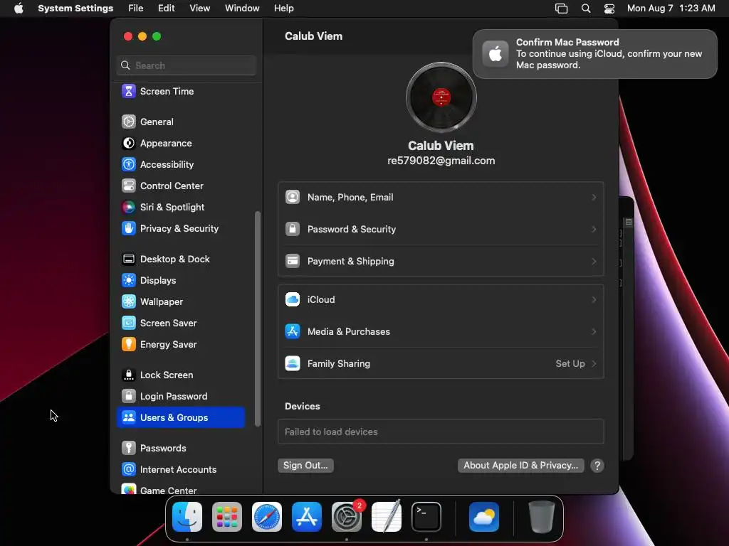Open TextEdit from the Dock
This screenshot has height=546, width=729.
coord(387,517)
